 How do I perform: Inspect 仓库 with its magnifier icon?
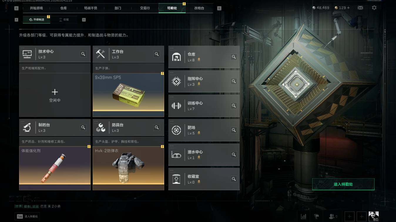click(x=234, y=57)
